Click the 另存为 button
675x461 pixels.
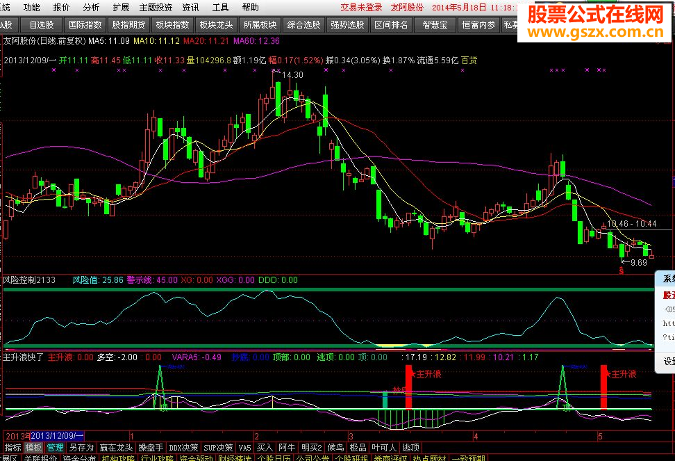point(81,448)
